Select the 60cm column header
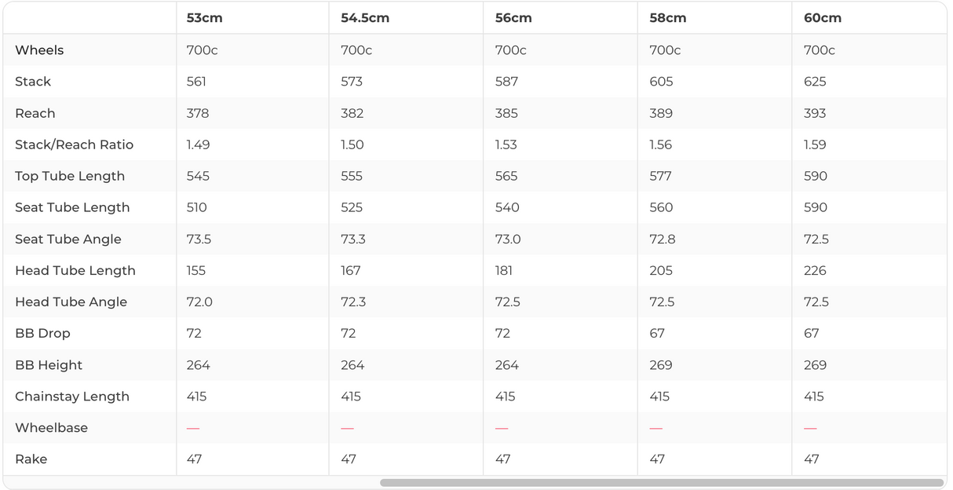The width and height of the screenshot is (953, 490). [x=823, y=18]
